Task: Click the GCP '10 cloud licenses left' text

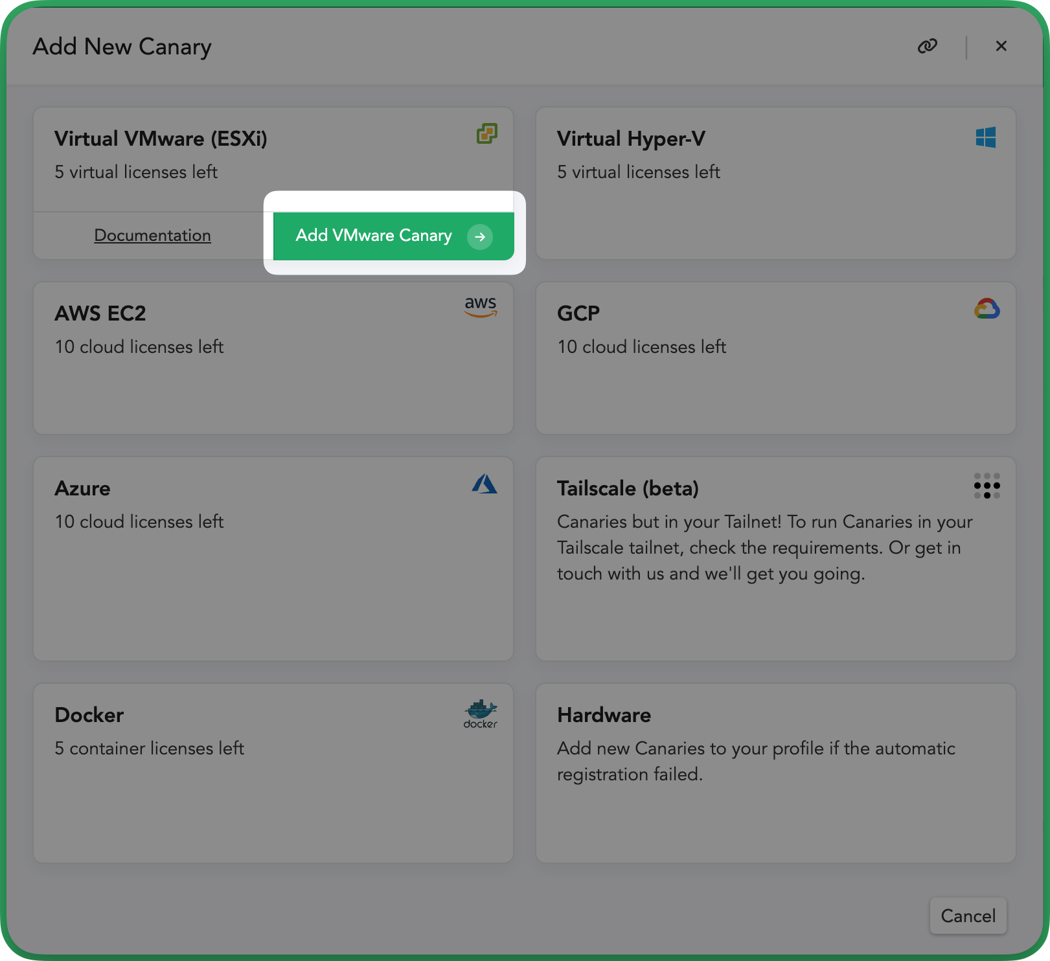Action: pyautogui.click(x=642, y=347)
